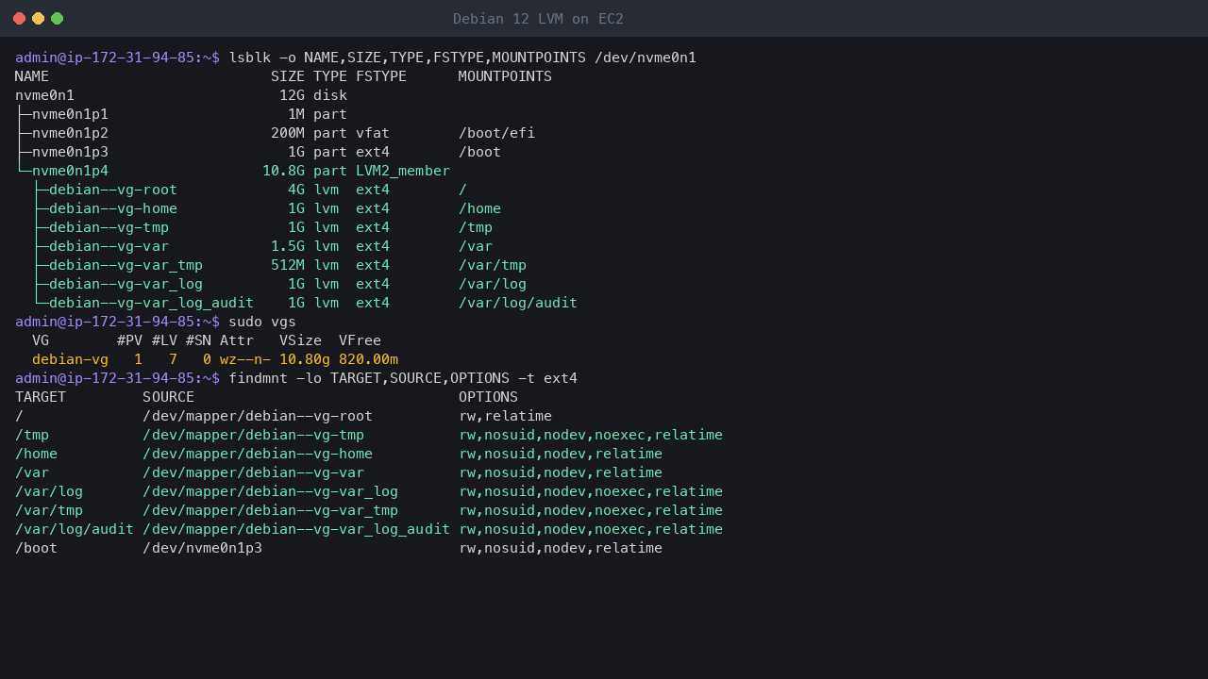
Task: Click the /boot/efi mountpoint
Action: click(x=496, y=133)
